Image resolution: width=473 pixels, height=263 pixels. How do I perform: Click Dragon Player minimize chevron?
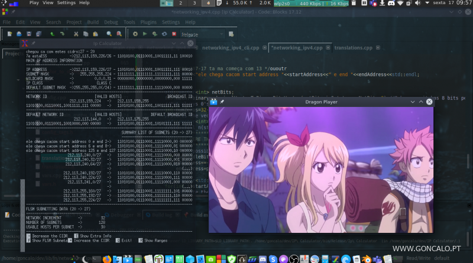412,102
